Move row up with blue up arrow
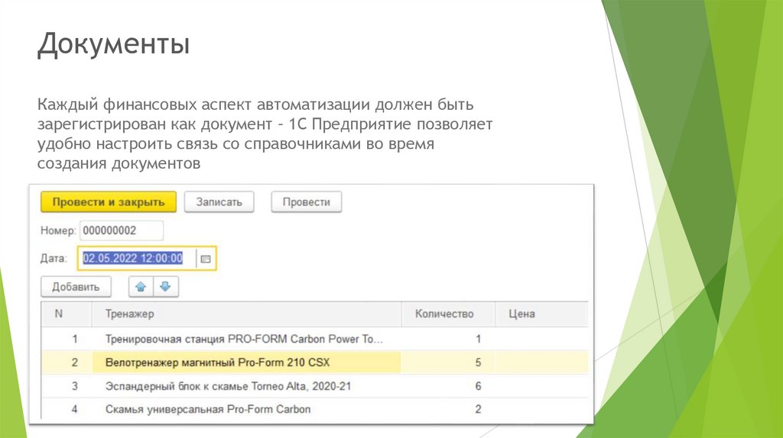This screenshot has width=783, height=438. tap(141, 287)
